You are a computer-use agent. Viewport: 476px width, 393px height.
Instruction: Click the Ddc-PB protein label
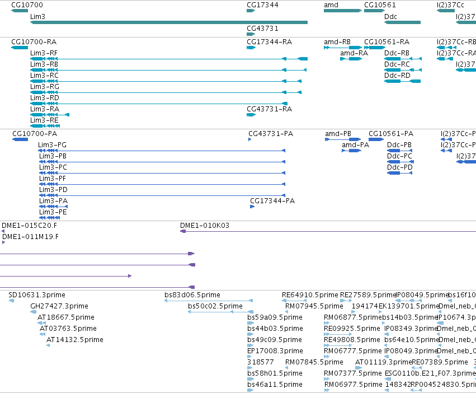click(399, 144)
